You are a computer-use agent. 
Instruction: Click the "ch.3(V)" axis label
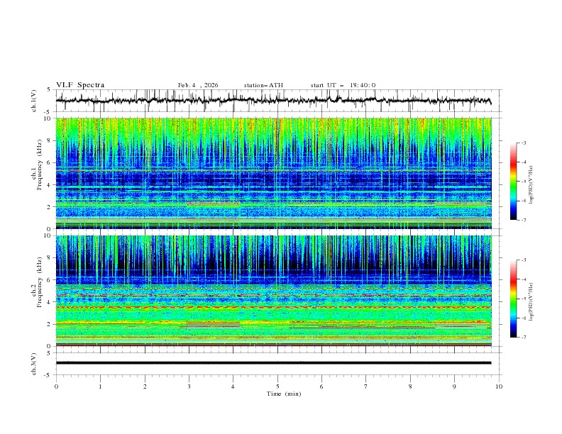pyautogui.click(x=34, y=364)
